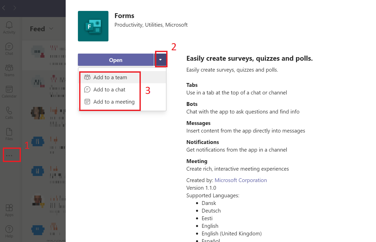Open the Teams section
This screenshot has width=376, height=242.
point(9,70)
